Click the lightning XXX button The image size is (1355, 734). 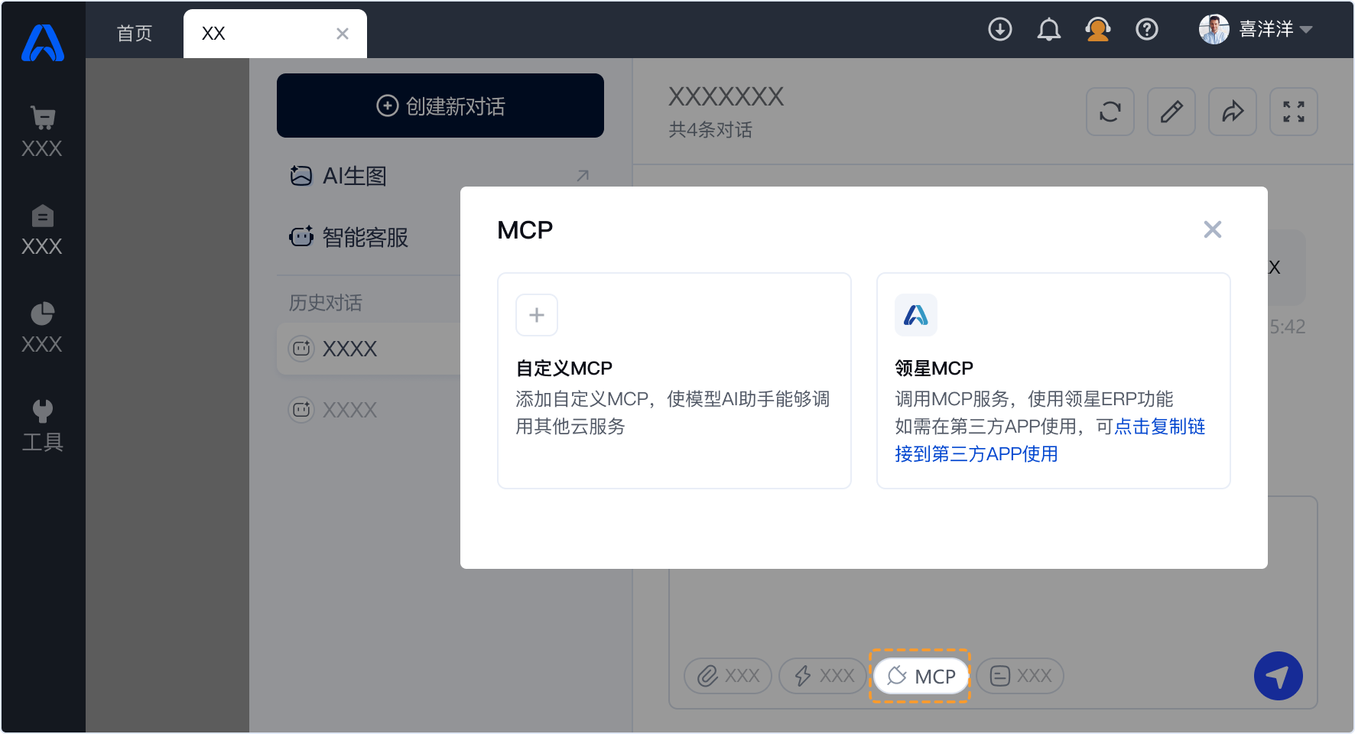(823, 676)
